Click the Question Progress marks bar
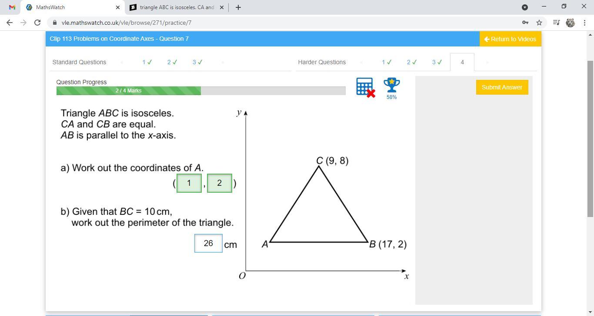The height and width of the screenshot is (316, 594). tap(201, 91)
